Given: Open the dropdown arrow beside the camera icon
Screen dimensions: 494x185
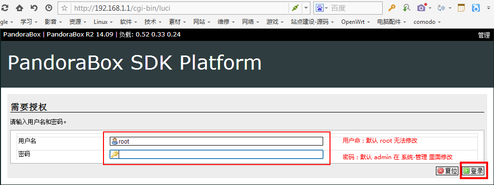Looking at the screenshot, I should [x=430, y=8].
